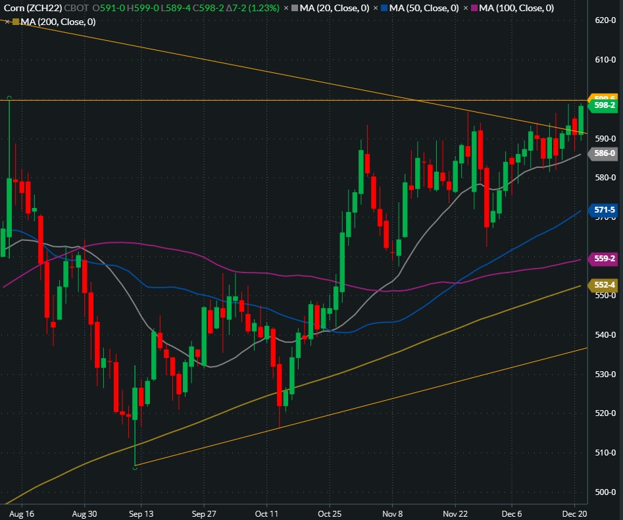The height and width of the screenshot is (520, 623).
Task: Click the circle marker at the September low
Action: point(135,467)
